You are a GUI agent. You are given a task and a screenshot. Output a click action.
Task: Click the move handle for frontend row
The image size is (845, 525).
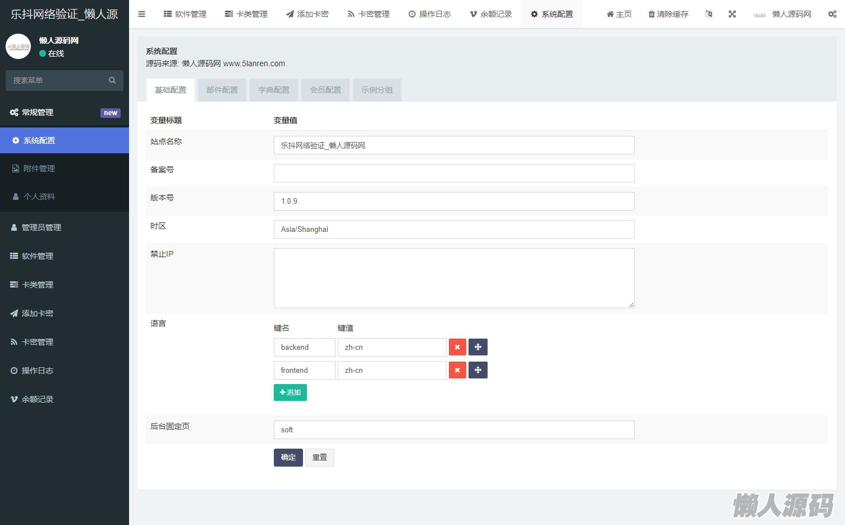pos(478,370)
